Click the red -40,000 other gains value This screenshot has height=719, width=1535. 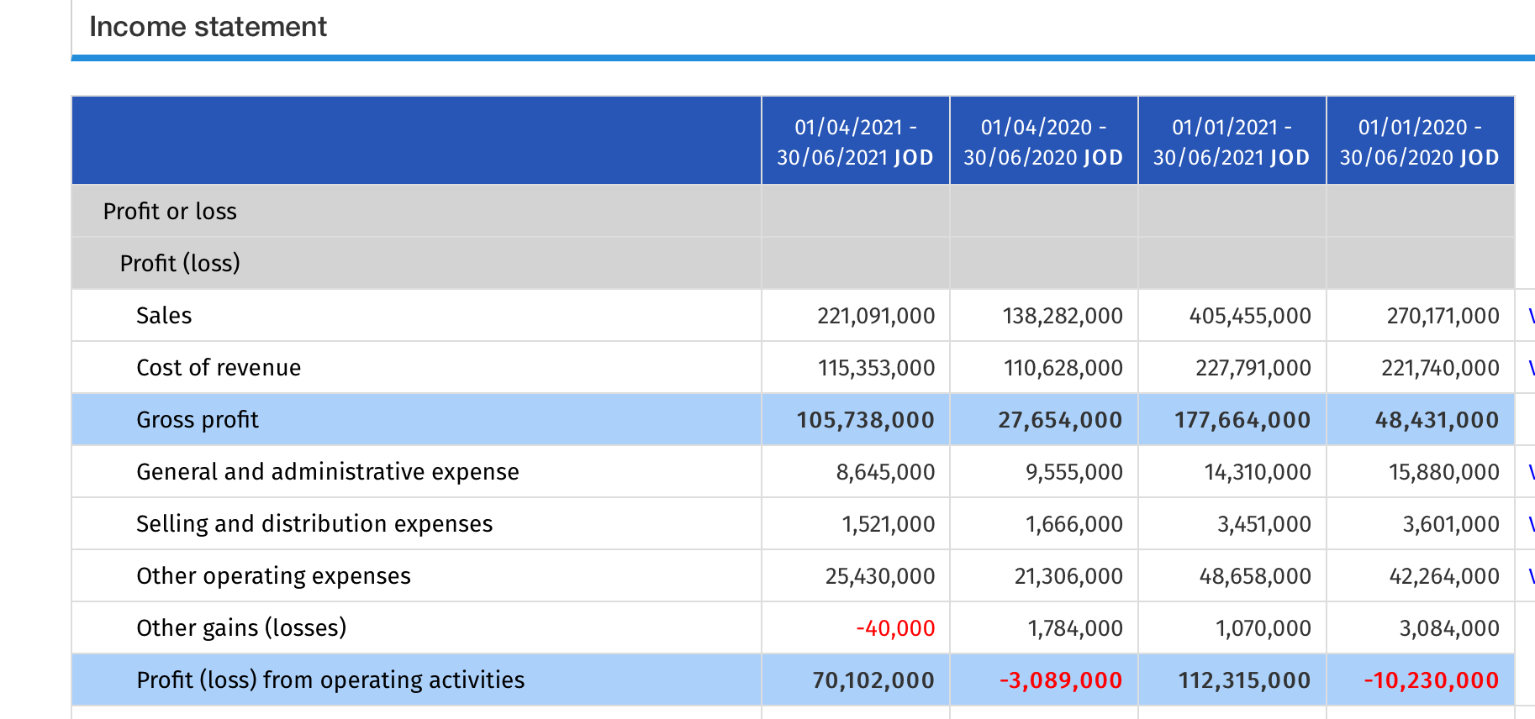(895, 628)
